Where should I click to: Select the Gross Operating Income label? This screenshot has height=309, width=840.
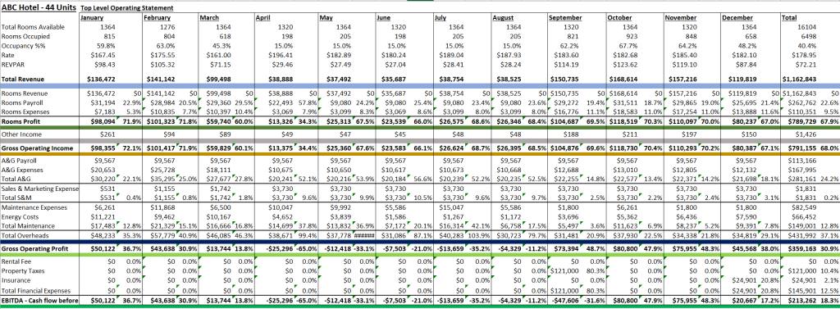pyautogui.click(x=33, y=148)
